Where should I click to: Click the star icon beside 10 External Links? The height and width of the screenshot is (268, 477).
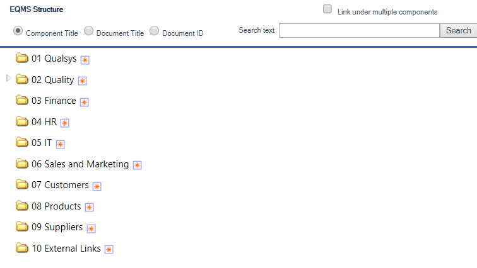coord(109,250)
